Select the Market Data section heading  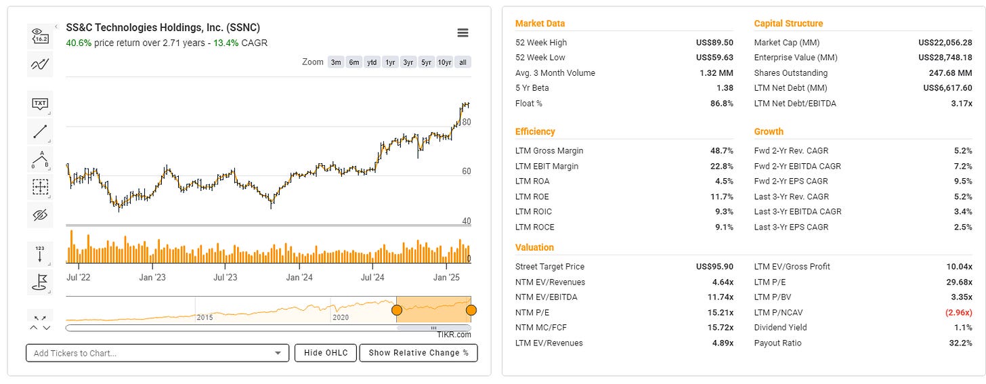pos(540,23)
